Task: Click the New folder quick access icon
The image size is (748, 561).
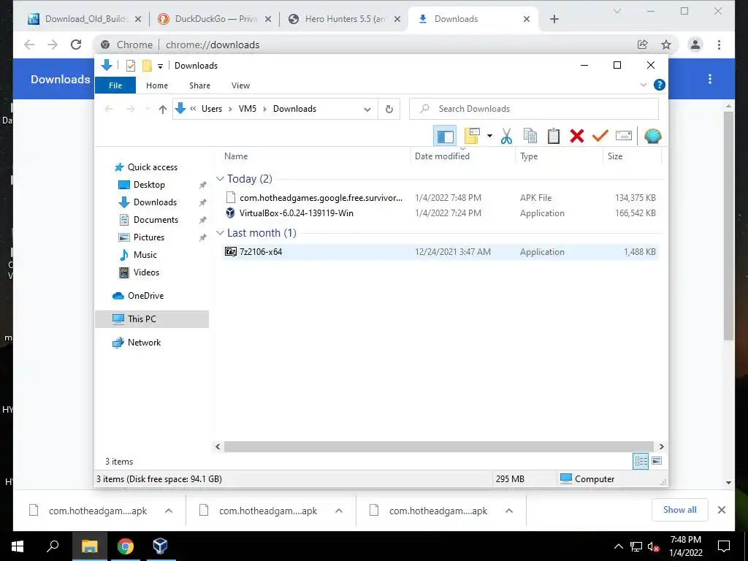Action: [x=147, y=66]
